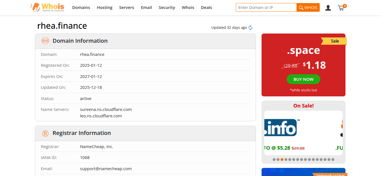381x176 pixels.
Task: Select the fourth carousel dot
Action: pyautogui.click(x=286, y=160)
